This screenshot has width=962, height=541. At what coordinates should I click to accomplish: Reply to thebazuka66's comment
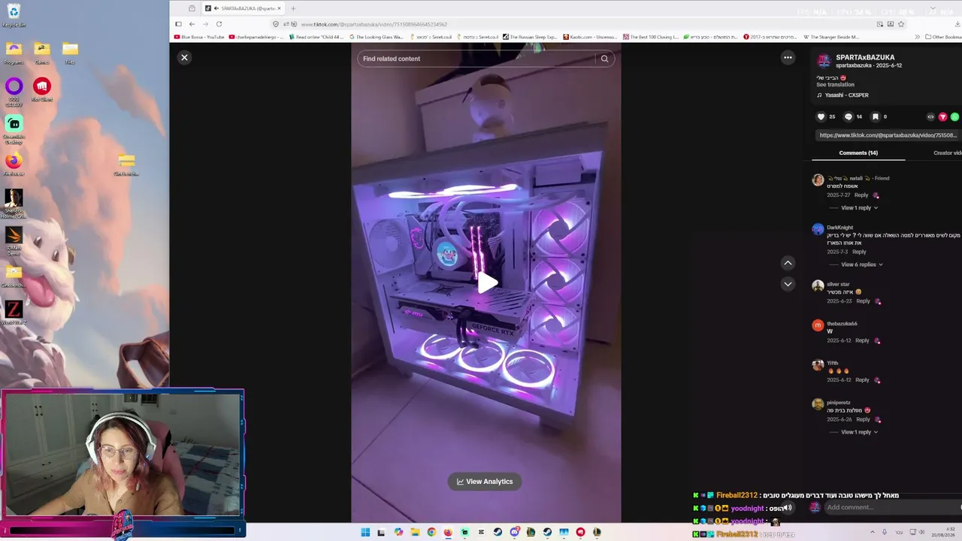[x=862, y=340]
